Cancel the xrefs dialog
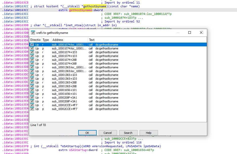The height and width of the screenshot is (154, 237). [x=108, y=133]
